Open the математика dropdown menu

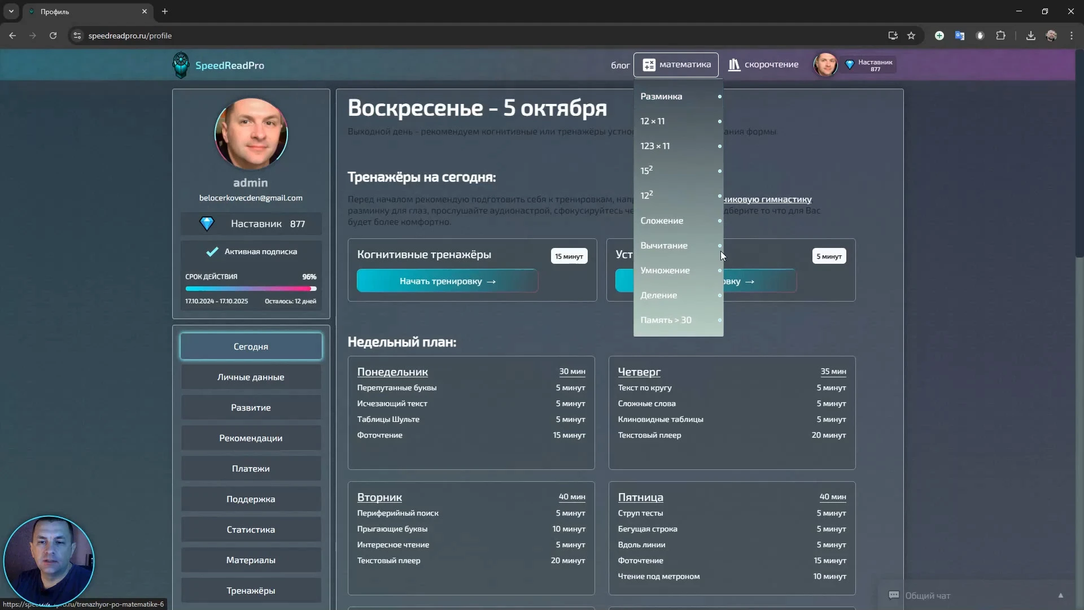[676, 65]
